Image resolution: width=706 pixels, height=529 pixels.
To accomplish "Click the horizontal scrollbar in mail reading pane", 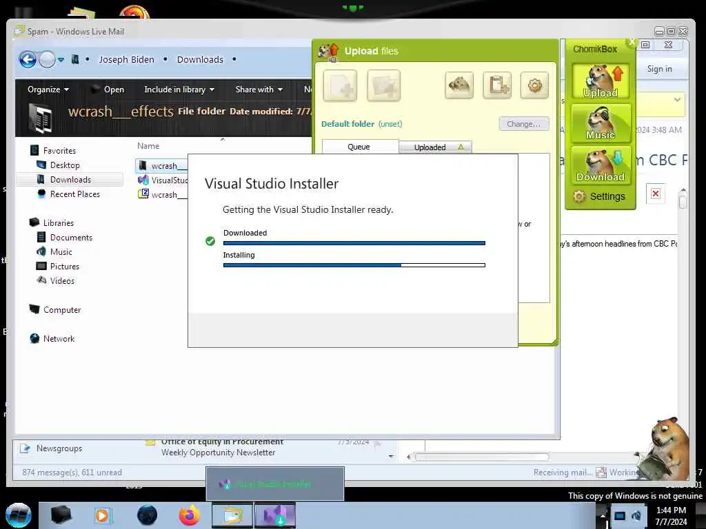I will tap(481, 457).
